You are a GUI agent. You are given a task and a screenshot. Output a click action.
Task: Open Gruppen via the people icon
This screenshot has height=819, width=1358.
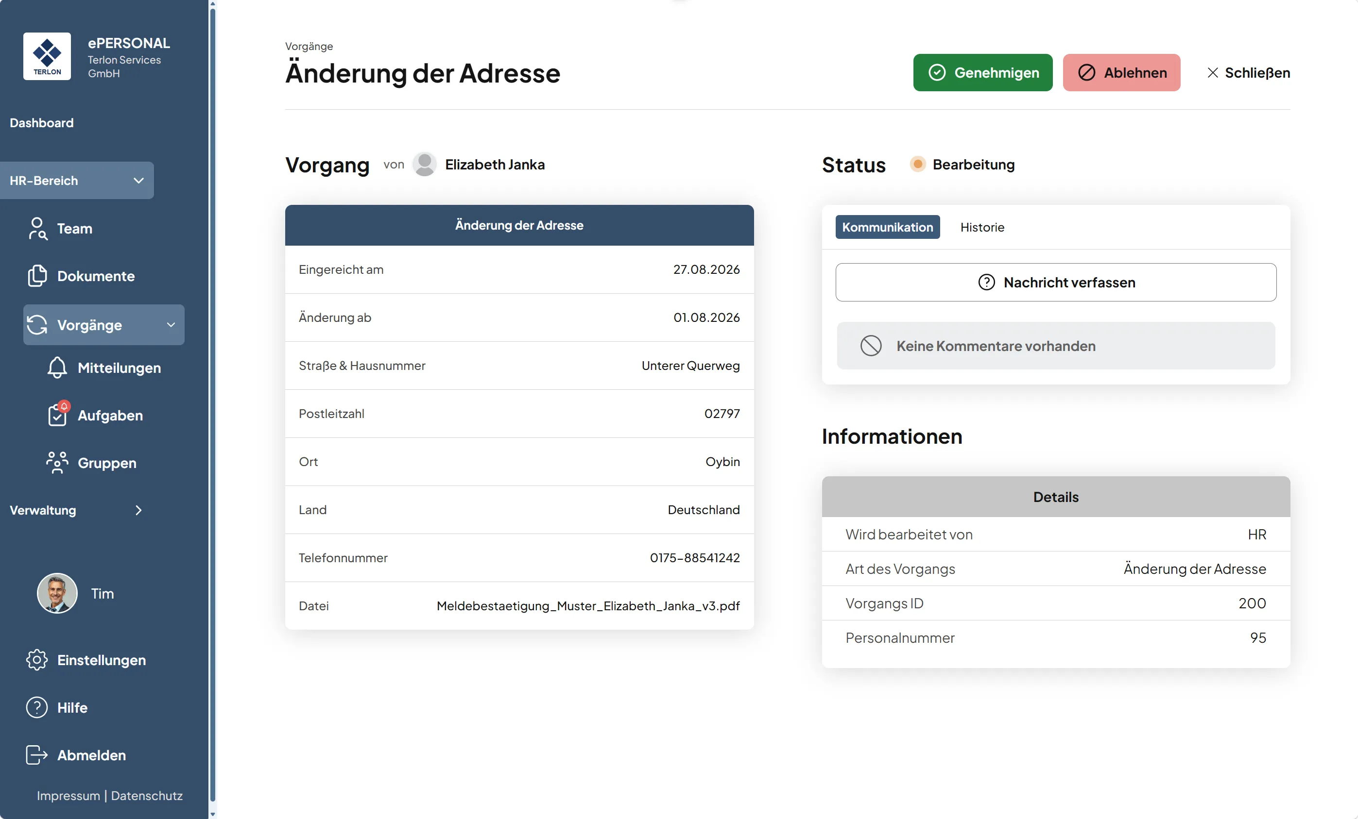tap(57, 463)
